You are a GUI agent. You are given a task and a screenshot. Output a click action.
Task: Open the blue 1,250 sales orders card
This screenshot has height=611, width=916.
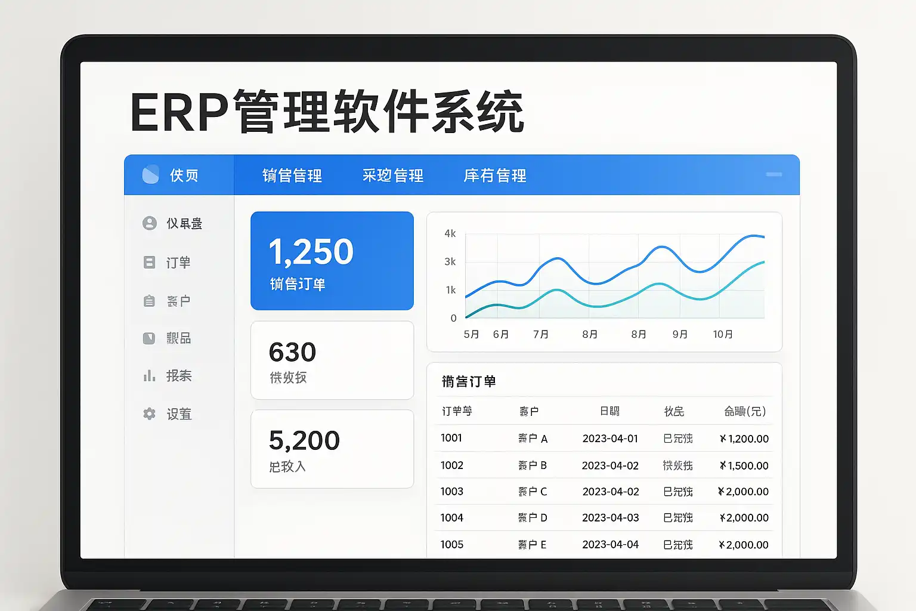click(332, 261)
